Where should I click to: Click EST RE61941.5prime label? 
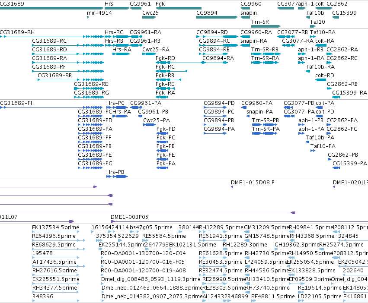221,236
